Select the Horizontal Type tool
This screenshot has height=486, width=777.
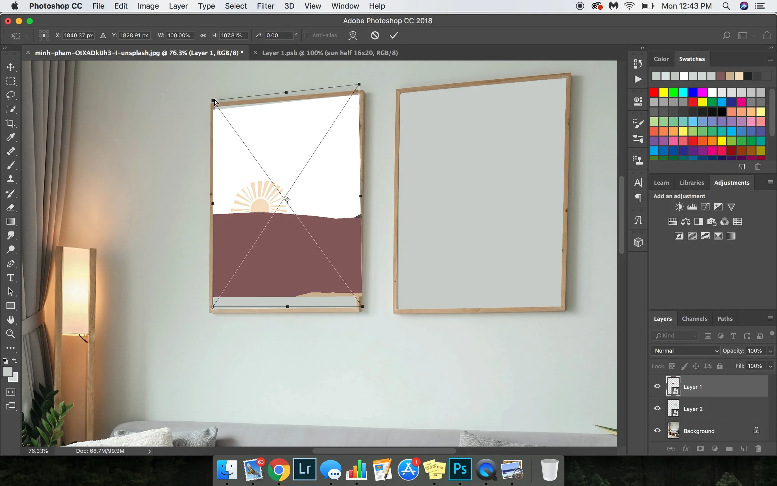pyautogui.click(x=11, y=278)
